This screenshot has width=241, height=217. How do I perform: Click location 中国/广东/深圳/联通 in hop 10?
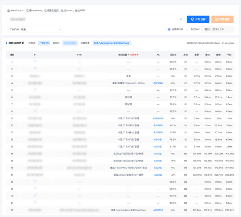pyautogui.click(x=128, y=125)
